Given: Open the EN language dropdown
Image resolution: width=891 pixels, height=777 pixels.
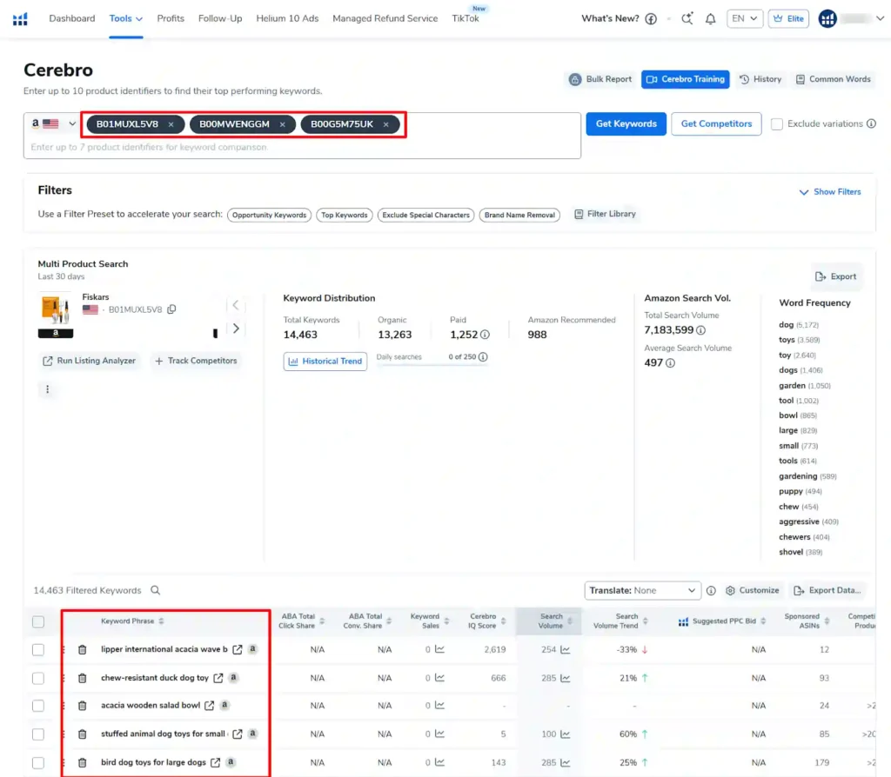Looking at the screenshot, I should (745, 19).
